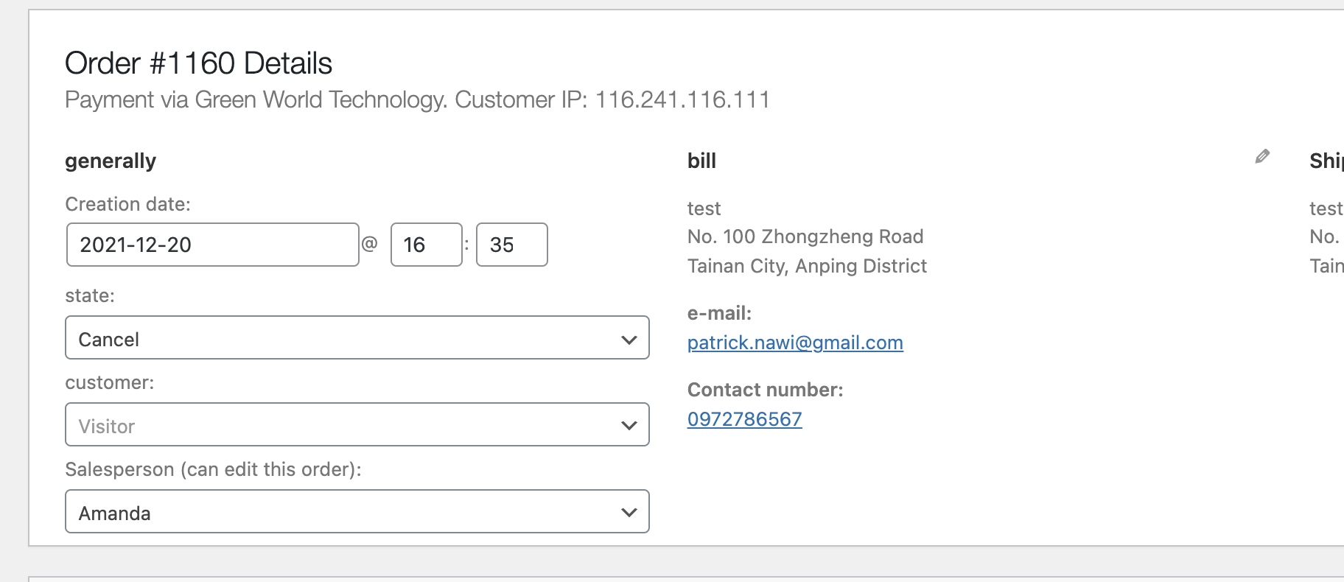Click the Order #1160 Details heading
The width and height of the screenshot is (1344, 582).
coord(199,63)
